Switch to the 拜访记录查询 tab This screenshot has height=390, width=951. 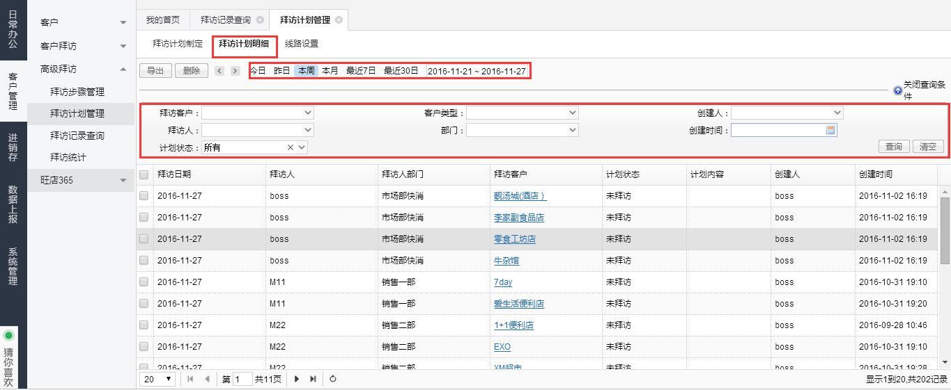225,20
